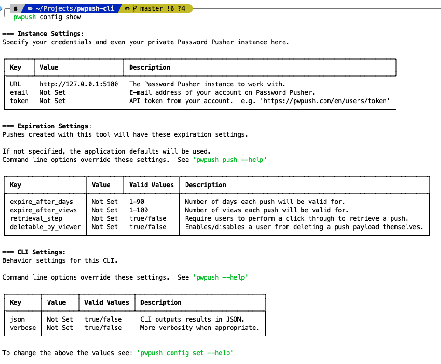441x364 pixels.
Task: Click the 'config show' arguments on the prompt line
Action: tap(60, 17)
